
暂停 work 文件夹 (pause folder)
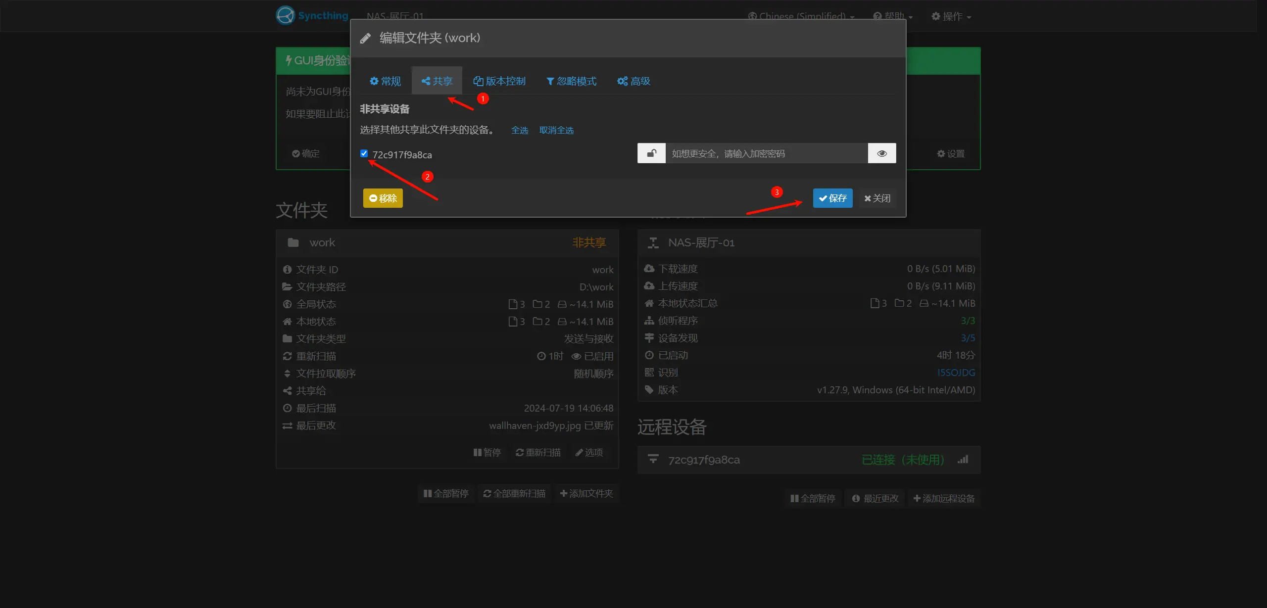coord(487,452)
